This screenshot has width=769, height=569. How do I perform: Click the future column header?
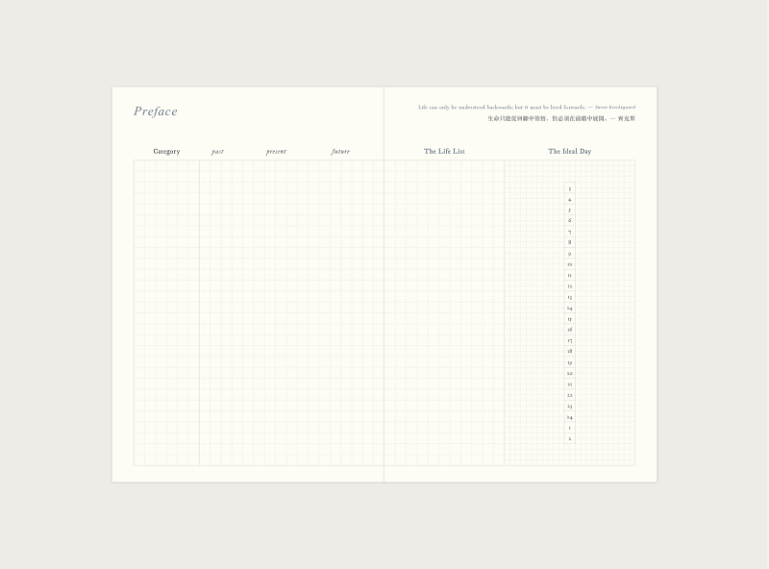pos(340,152)
